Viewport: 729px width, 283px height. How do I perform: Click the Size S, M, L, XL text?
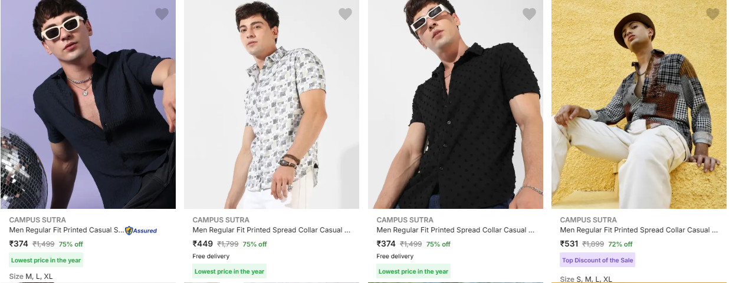(586, 279)
